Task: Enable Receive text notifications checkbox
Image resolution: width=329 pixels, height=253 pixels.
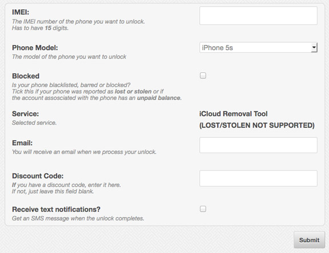Action: click(x=203, y=209)
